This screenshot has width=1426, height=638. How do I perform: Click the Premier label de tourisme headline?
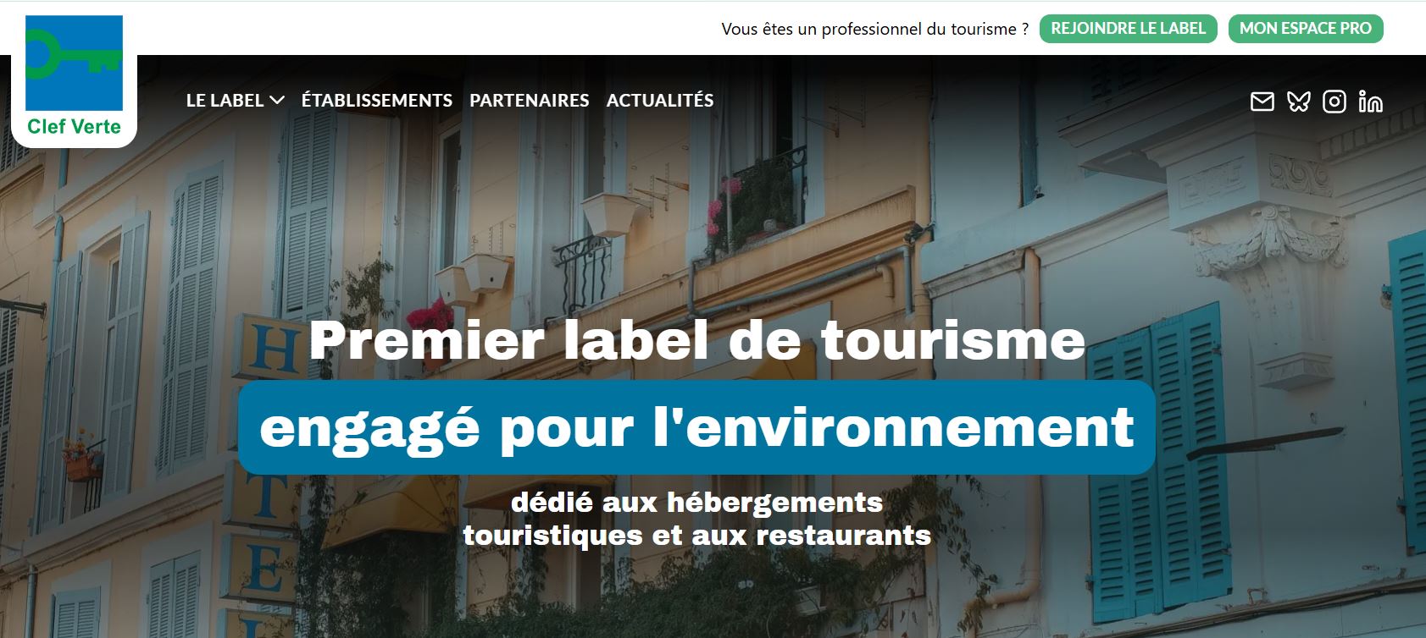tap(696, 339)
